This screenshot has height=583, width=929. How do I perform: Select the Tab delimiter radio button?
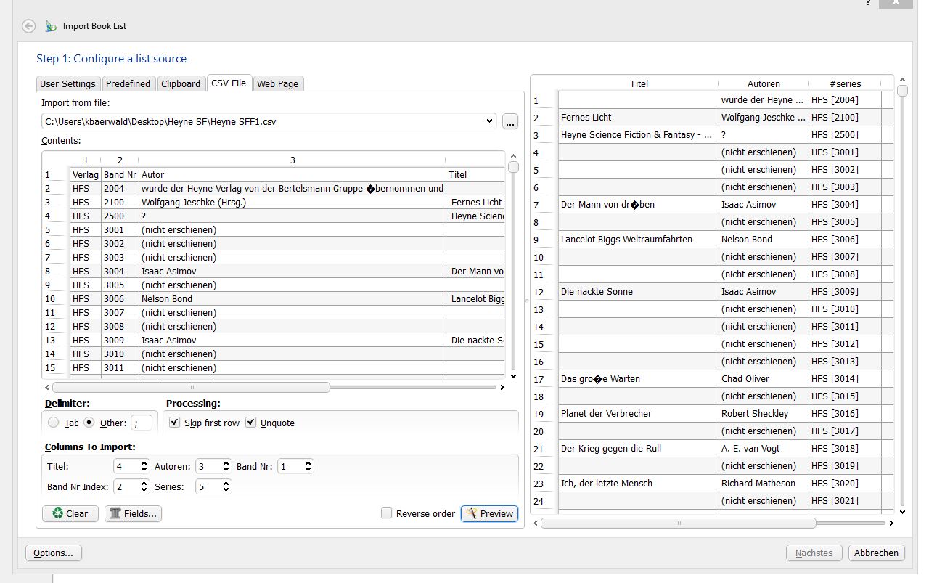[54, 423]
